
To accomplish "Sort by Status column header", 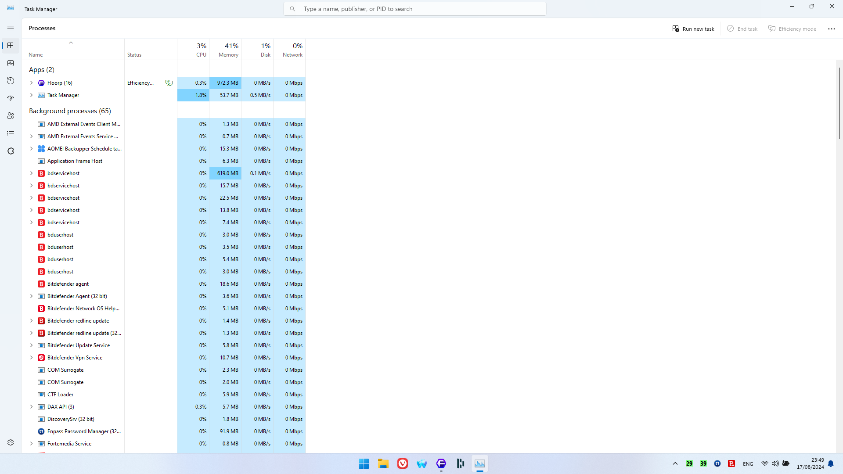I will (x=151, y=50).
